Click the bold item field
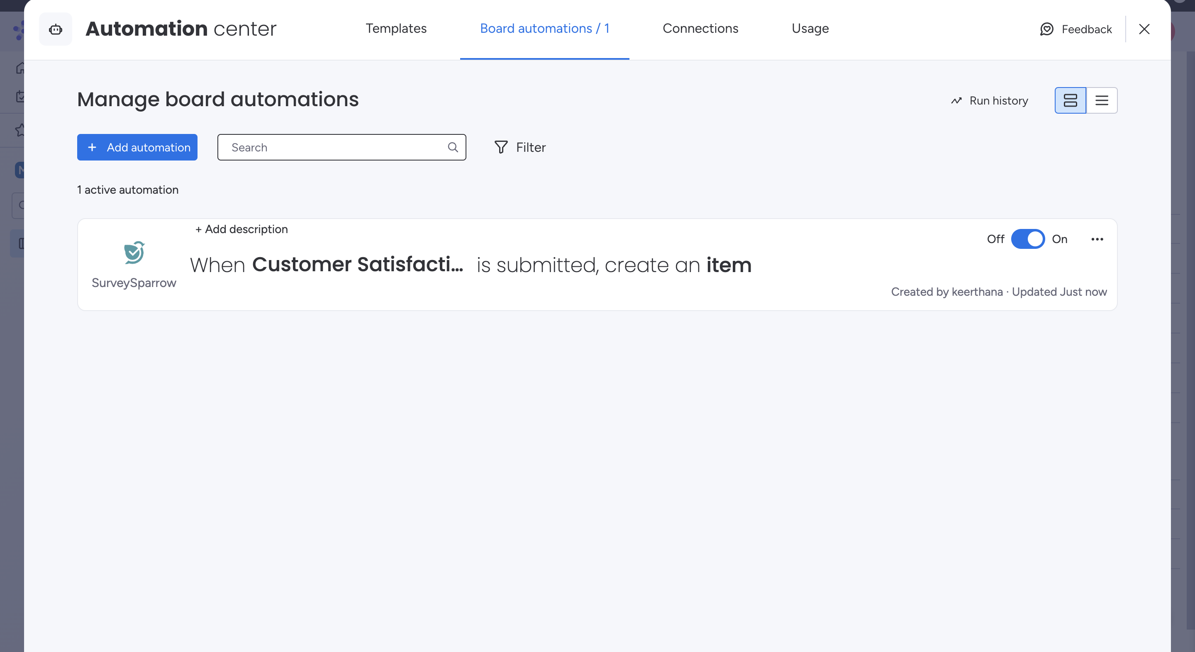This screenshot has width=1195, height=652. (728, 265)
